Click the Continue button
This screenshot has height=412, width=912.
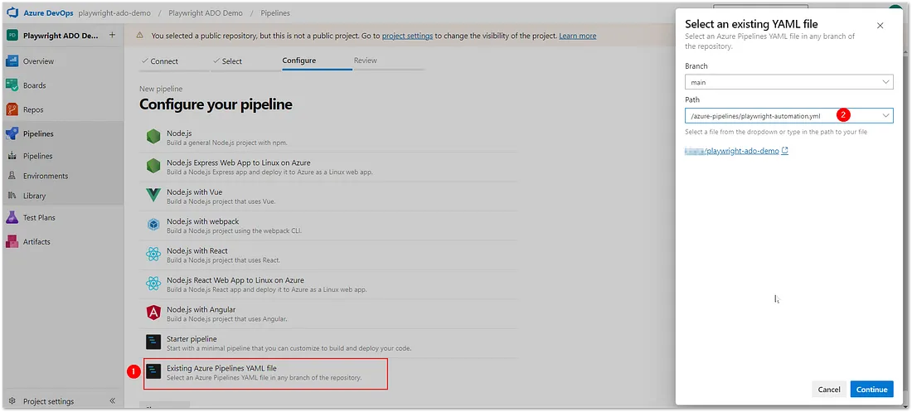(871, 390)
